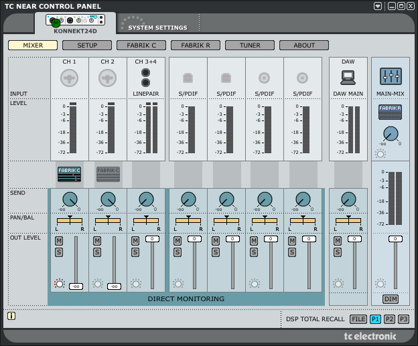Click the second S/PDIF optical input icon
Screen dimensions: 418x346
coord(226,78)
